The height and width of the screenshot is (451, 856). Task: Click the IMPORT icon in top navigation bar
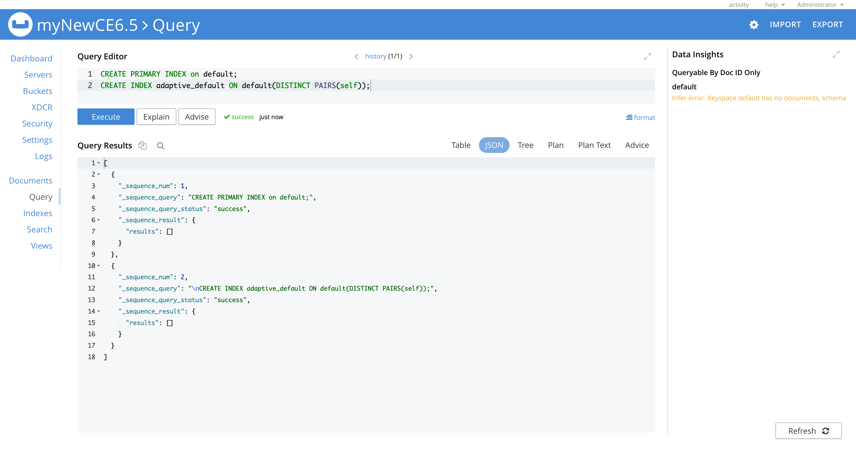point(786,24)
